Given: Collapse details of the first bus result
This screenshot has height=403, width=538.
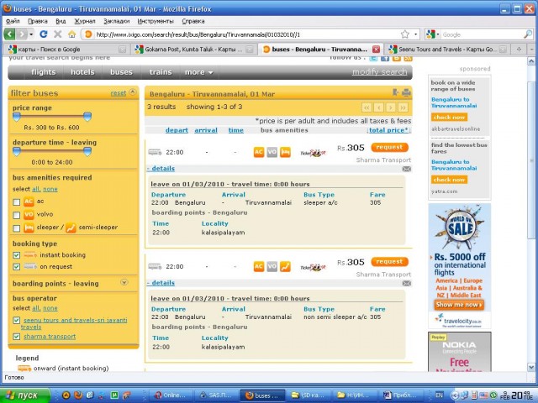Looking at the screenshot, I should pos(162,169).
